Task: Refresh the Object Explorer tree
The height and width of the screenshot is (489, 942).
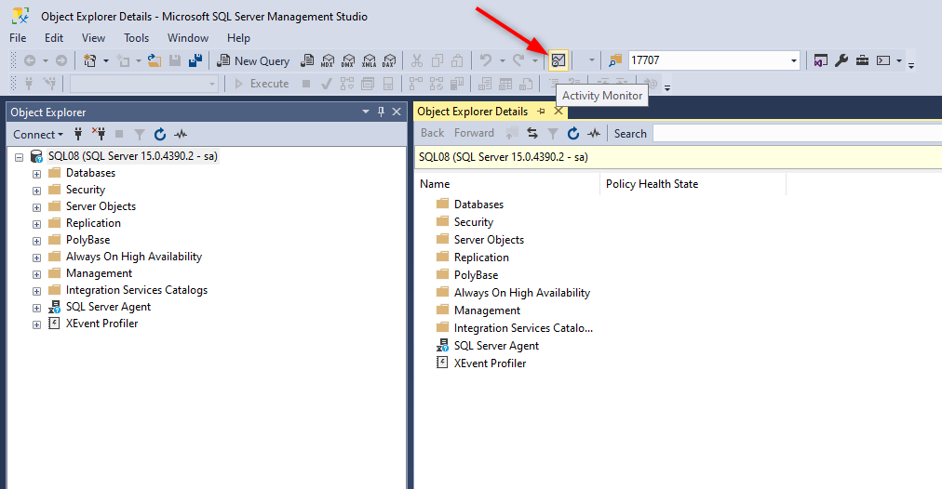Action: tap(160, 135)
